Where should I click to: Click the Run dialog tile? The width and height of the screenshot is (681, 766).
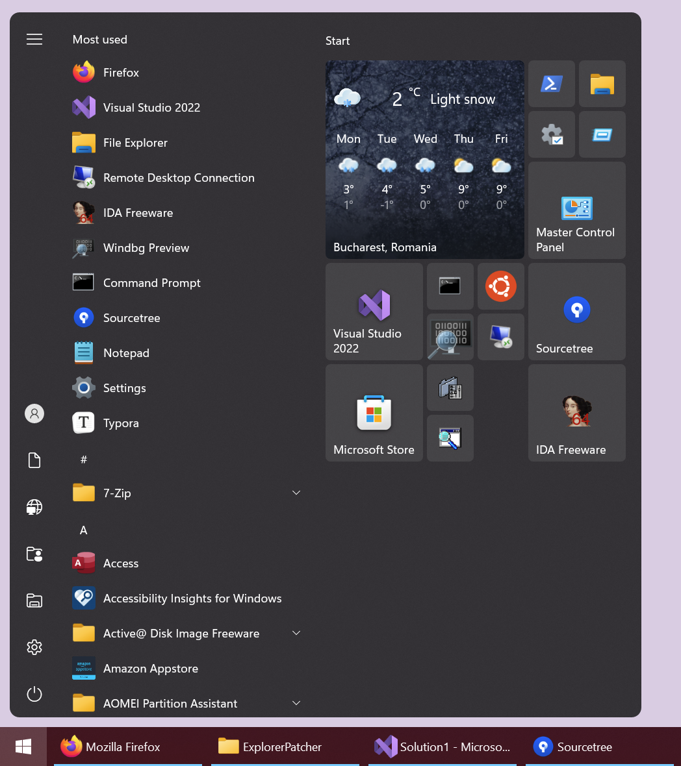pyautogui.click(x=602, y=134)
